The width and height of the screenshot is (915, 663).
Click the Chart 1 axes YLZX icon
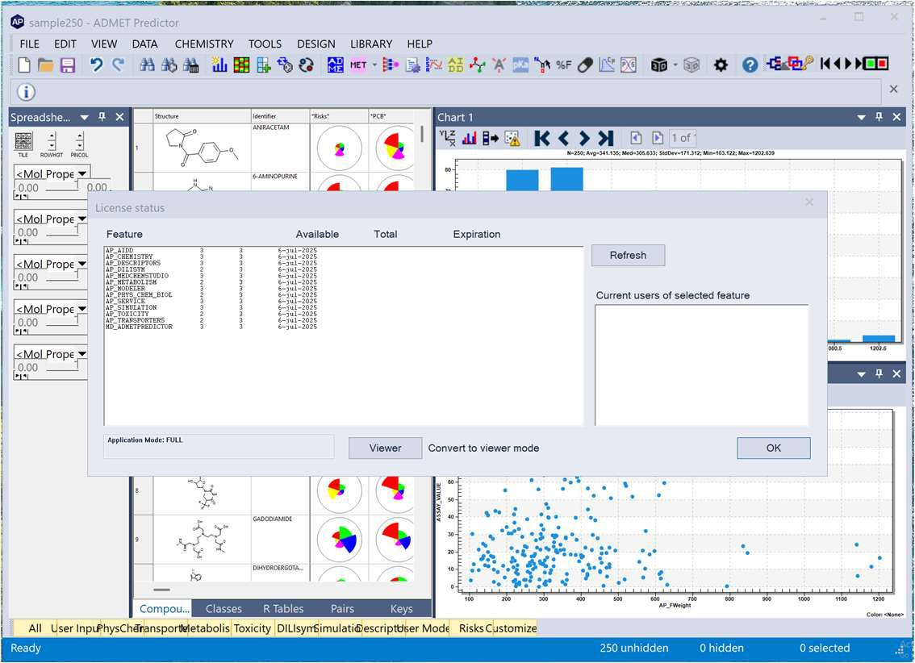[447, 138]
